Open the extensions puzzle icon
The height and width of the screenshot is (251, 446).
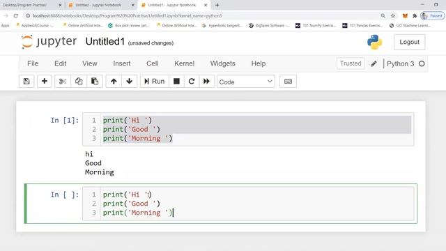tap(415, 16)
